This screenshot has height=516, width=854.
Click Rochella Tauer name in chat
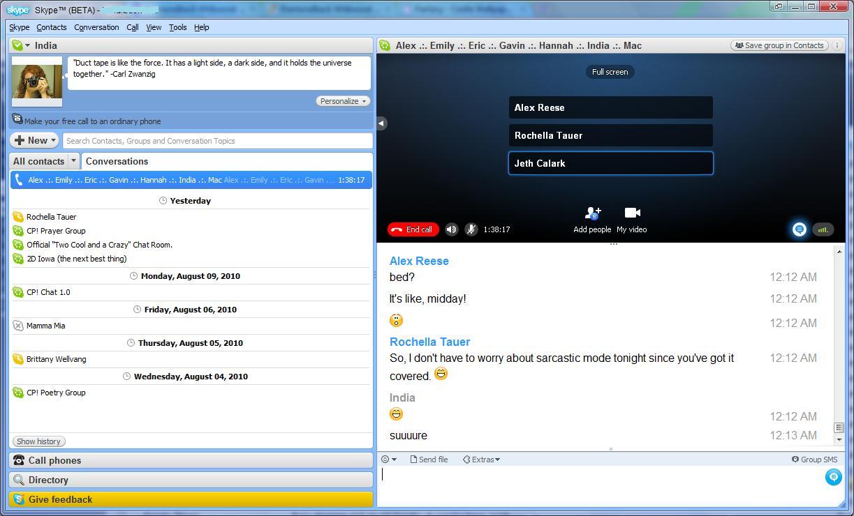(x=429, y=342)
